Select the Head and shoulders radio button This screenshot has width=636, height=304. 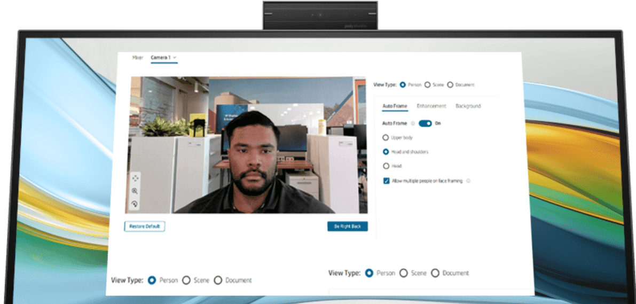387,152
